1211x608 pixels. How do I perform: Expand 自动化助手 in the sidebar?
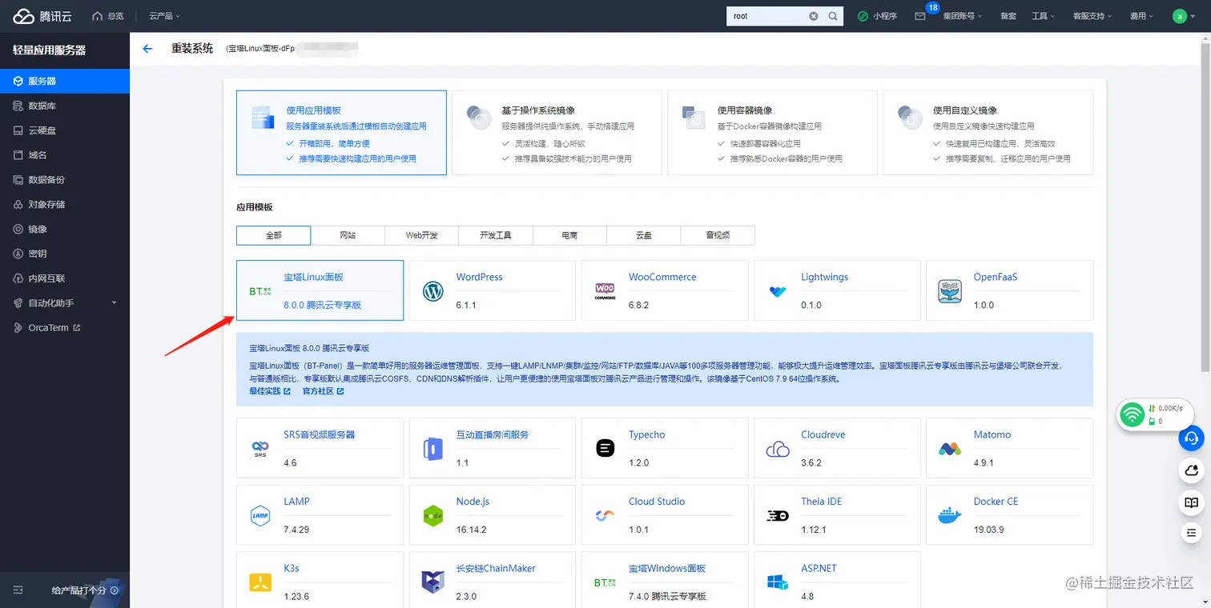pos(65,303)
